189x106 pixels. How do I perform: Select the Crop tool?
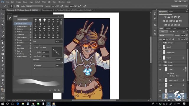(3, 29)
